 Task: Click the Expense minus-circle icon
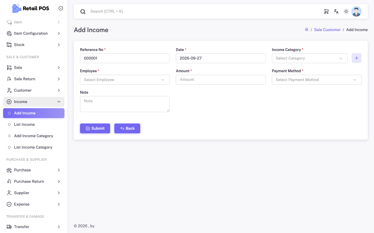tap(9, 204)
